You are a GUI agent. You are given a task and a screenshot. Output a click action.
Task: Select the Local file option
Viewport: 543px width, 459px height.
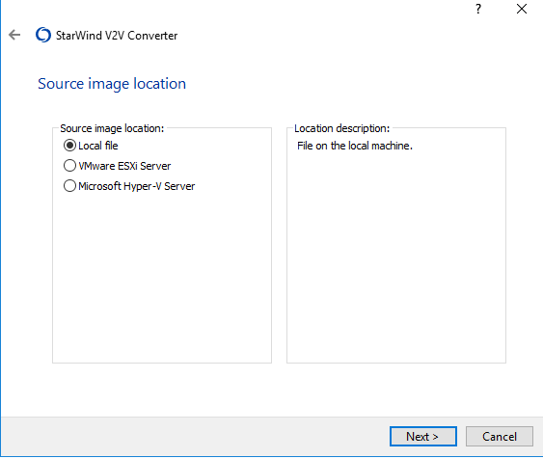pos(91,146)
